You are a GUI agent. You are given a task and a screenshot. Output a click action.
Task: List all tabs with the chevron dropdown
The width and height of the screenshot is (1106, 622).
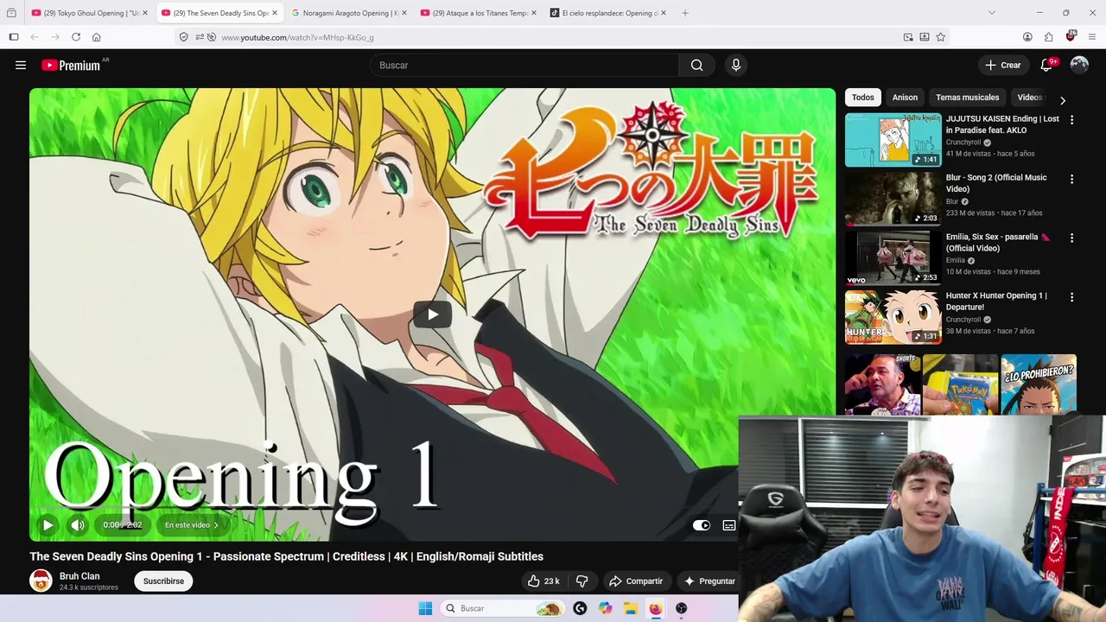click(x=991, y=13)
